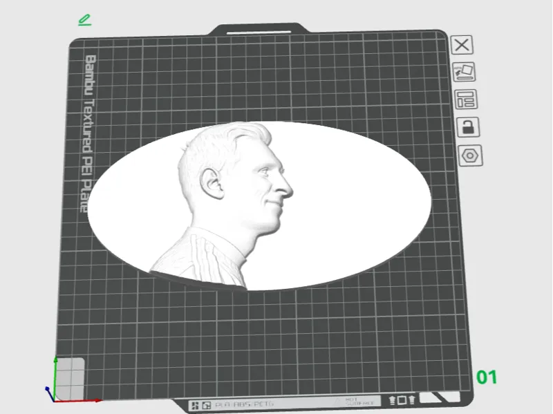Remove all objects with the plate X icon

(x=462, y=45)
